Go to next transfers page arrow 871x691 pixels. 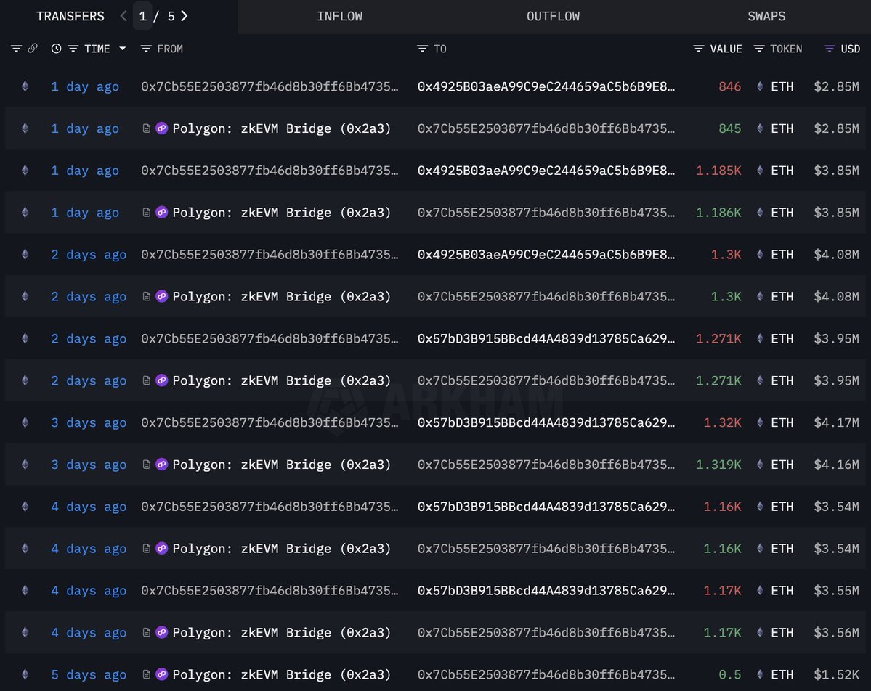(x=185, y=16)
